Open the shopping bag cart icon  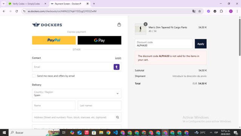tap(119, 24)
